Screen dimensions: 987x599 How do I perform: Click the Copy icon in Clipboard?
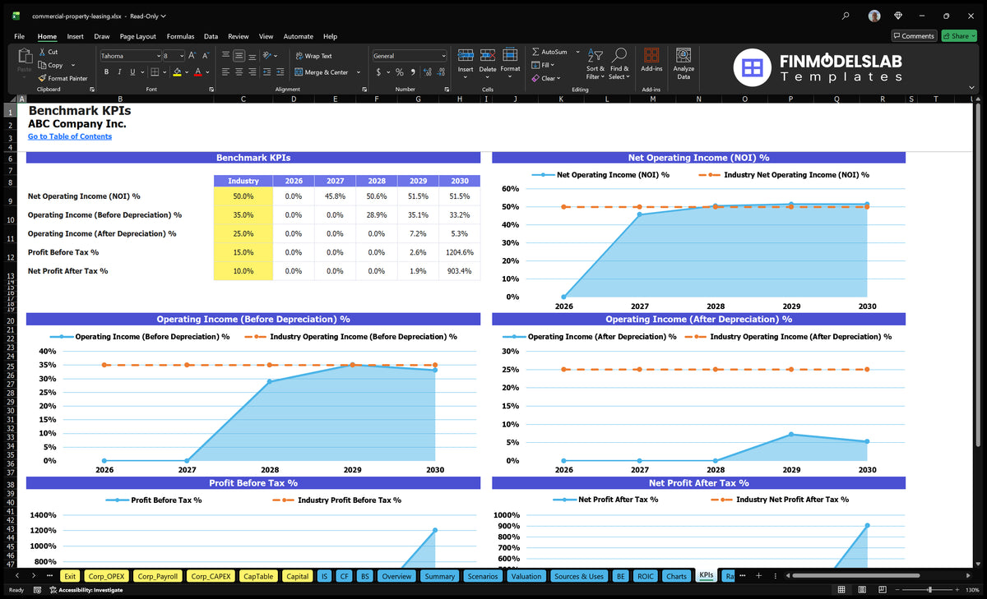click(42, 65)
